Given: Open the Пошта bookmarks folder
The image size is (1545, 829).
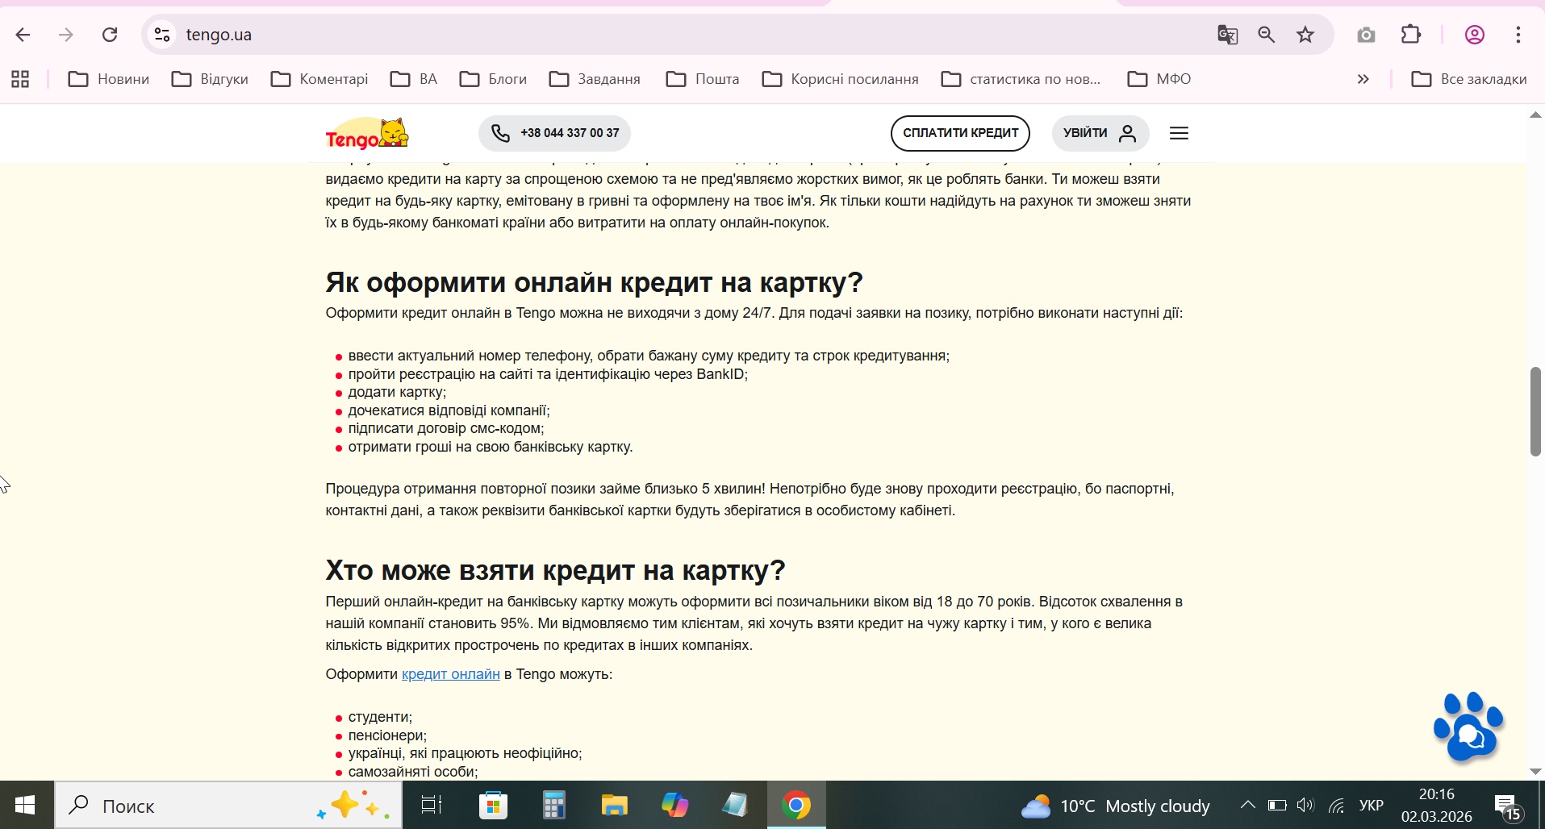Looking at the screenshot, I should pos(703,79).
